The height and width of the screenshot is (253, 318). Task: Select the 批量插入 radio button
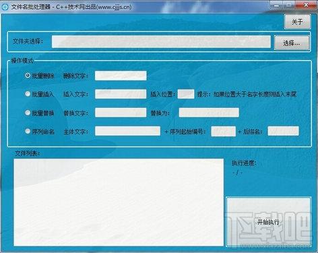coord(28,94)
